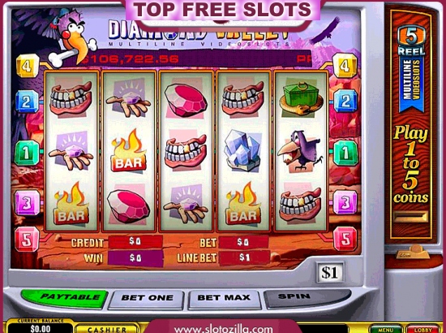Viewport: 446px width, 333px height.
Task: Select the blue payline 2 gem on left
Action: click(x=27, y=102)
